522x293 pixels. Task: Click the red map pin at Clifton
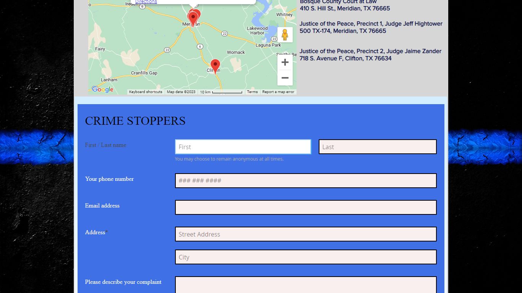[x=215, y=66]
